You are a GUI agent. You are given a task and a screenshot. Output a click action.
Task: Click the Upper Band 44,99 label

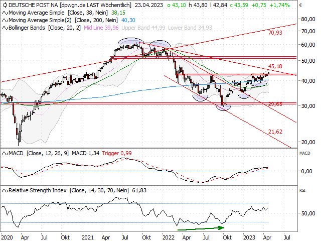pyautogui.click(x=143, y=28)
